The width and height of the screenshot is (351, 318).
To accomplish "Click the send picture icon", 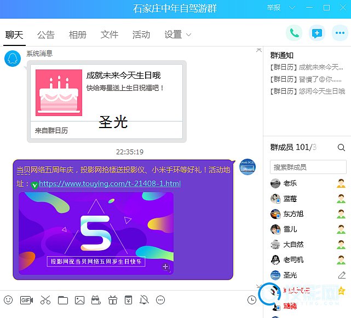I will pos(80,300).
